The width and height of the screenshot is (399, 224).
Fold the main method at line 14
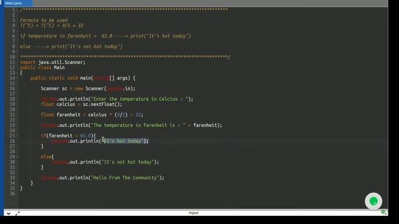point(17,78)
